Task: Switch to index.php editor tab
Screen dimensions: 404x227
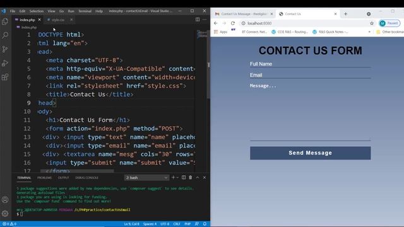Action: pos(27,20)
